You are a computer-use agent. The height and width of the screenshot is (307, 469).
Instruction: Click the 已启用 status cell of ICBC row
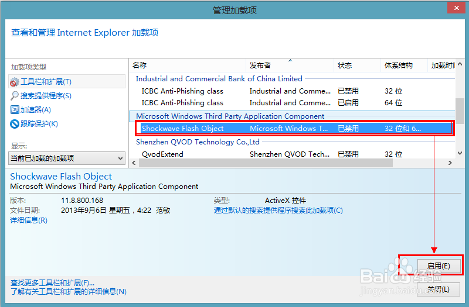[x=348, y=103]
